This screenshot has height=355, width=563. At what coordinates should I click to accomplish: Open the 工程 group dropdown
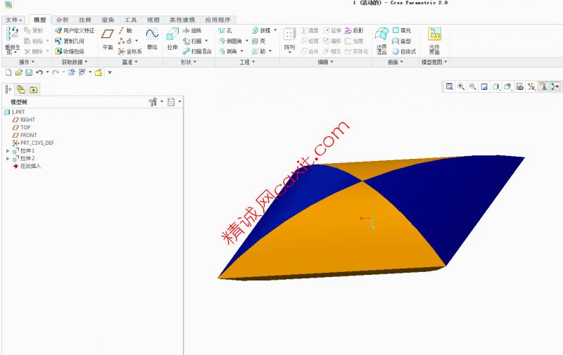(x=248, y=62)
